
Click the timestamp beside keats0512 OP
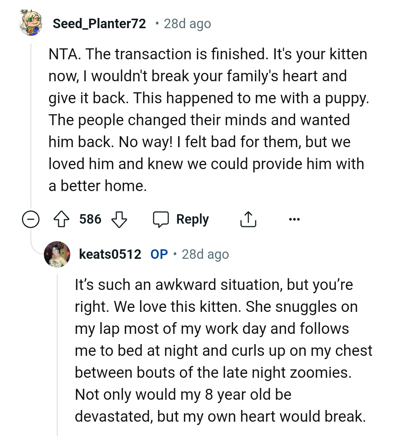coord(205,254)
